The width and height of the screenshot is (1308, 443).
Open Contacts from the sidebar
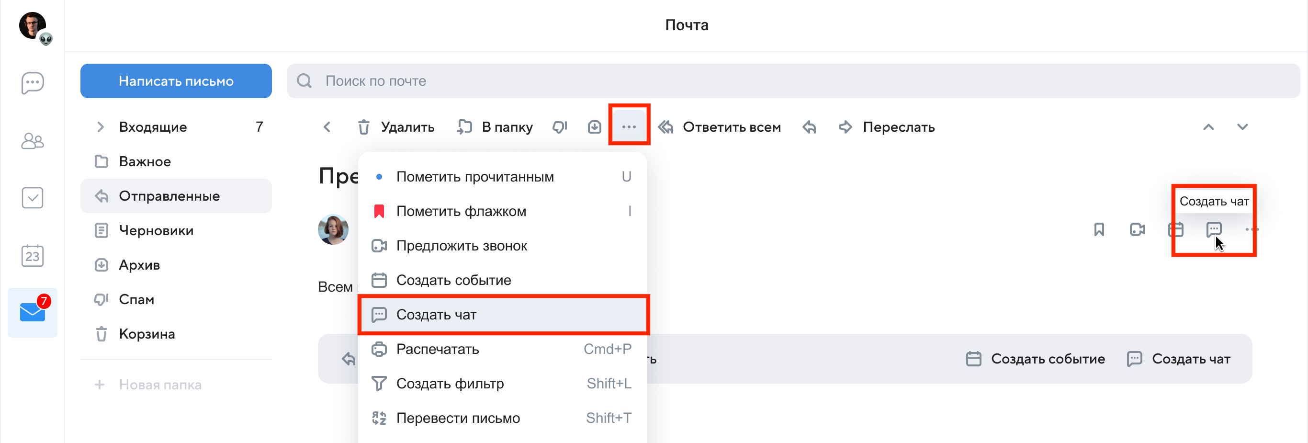(x=33, y=141)
